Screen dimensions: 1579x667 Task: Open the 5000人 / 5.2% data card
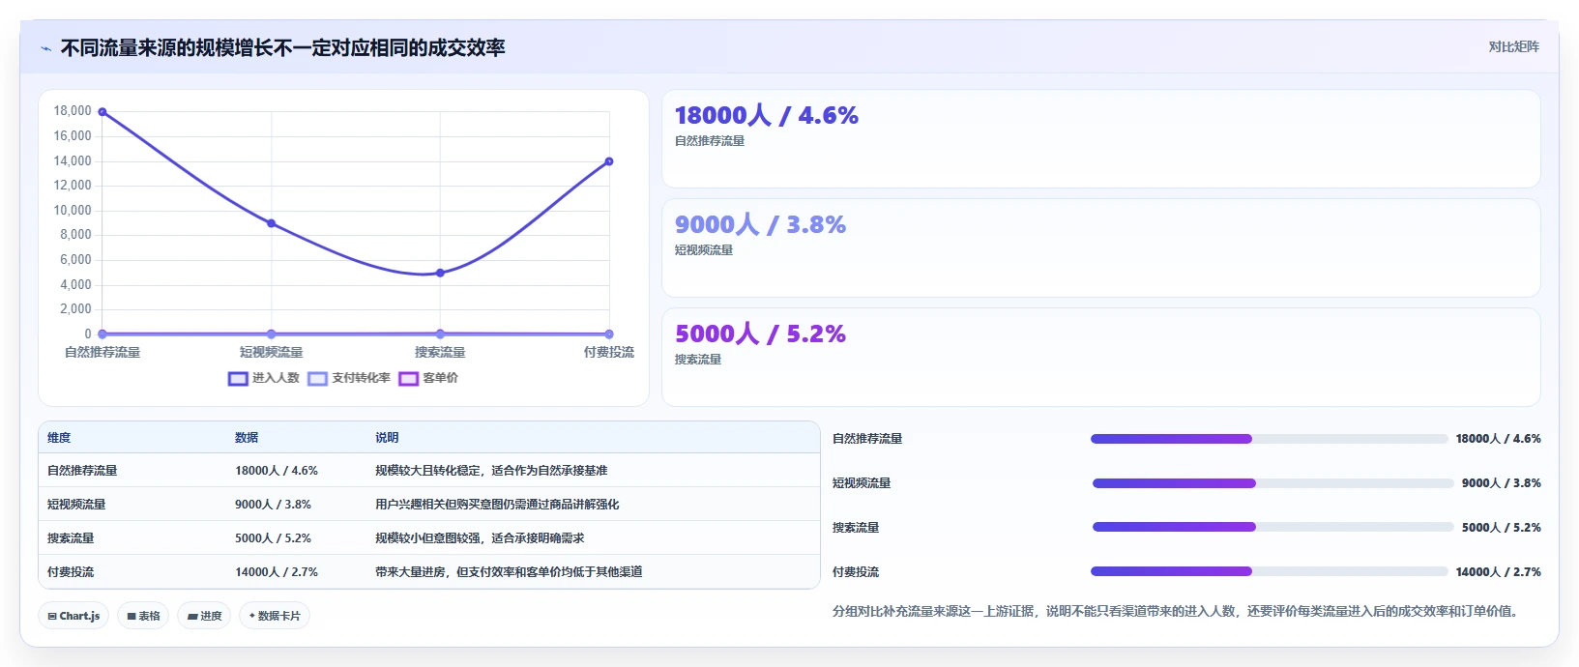pos(1100,358)
